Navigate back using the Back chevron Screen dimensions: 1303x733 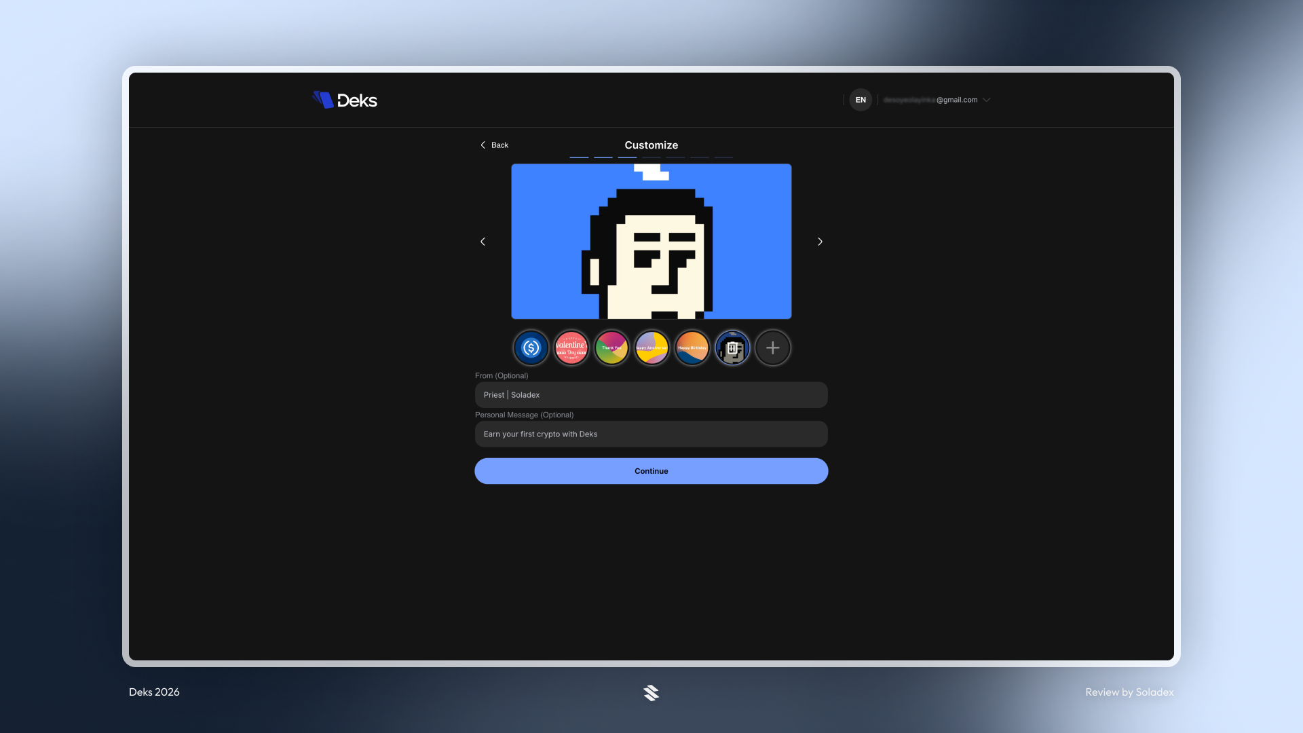pos(494,145)
